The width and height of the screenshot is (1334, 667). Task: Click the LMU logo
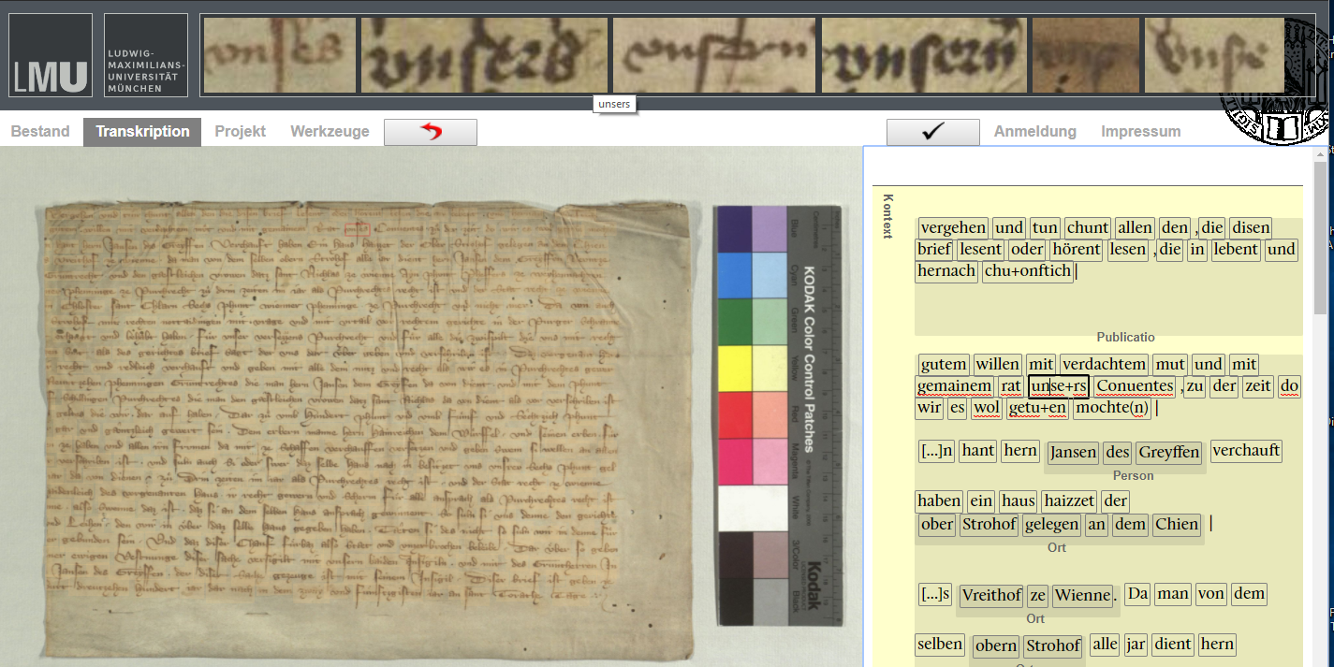(51, 55)
